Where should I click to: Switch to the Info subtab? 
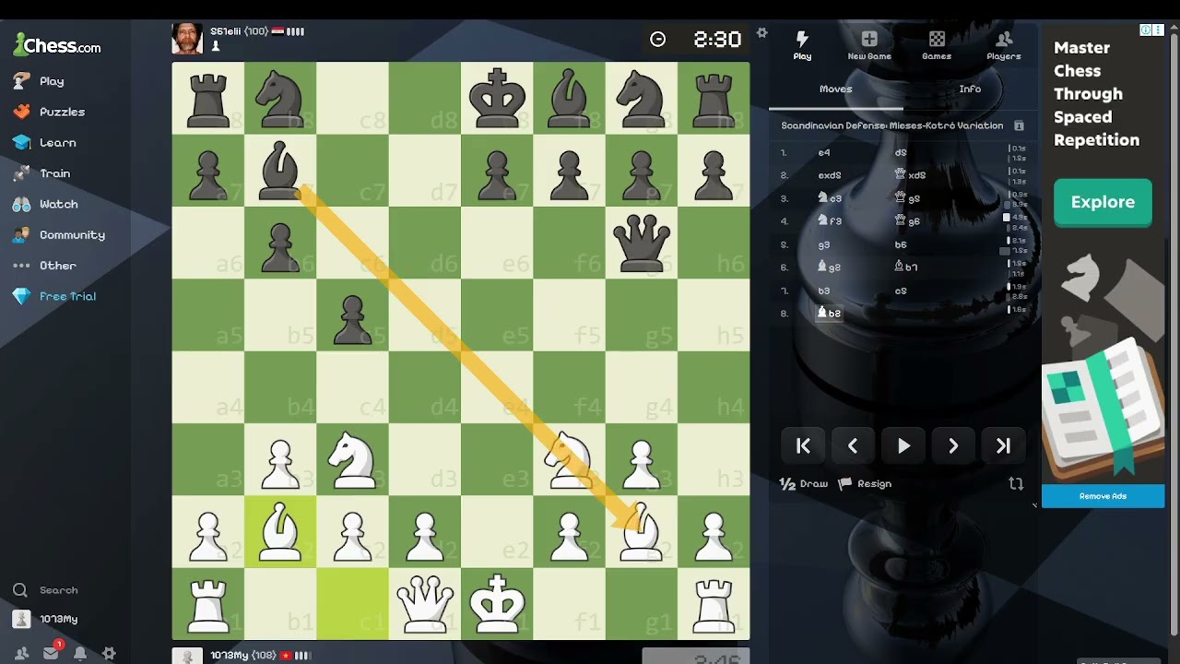(970, 89)
